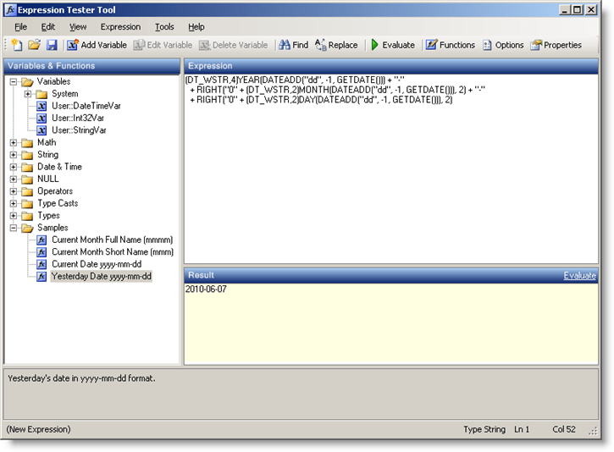This screenshot has width=614, height=452.
Task: Open the Tools menu
Action: (x=164, y=27)
